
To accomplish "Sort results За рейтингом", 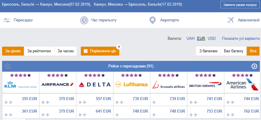I will 39,51.
